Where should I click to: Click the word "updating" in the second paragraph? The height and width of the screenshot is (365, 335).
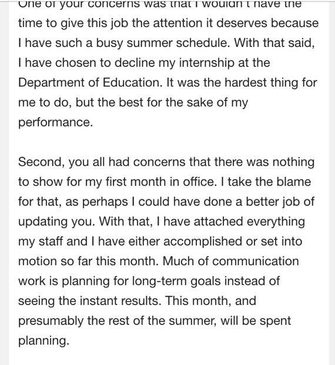tap(43, 222)
